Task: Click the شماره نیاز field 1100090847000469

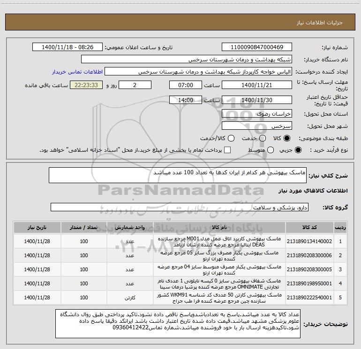Action: point(257,47)
